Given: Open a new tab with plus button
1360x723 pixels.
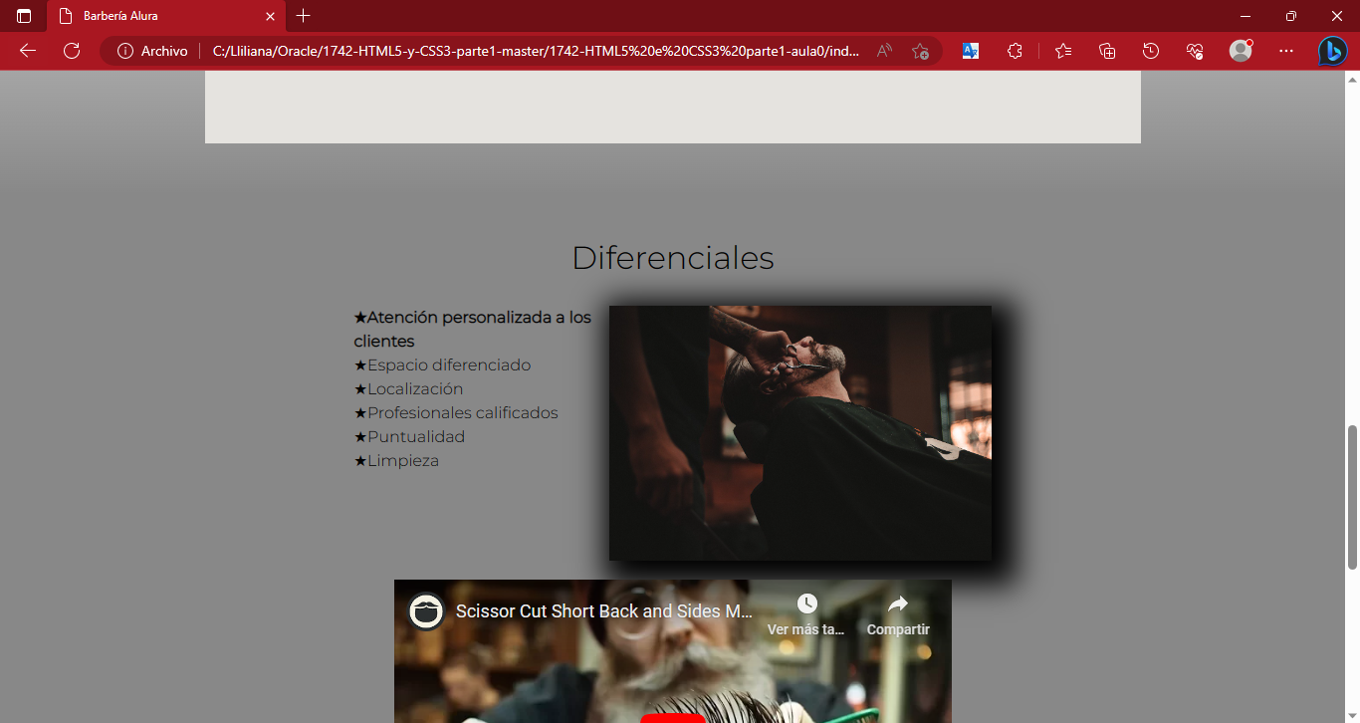Looking at the screenshot, I should tap(304, 16).
